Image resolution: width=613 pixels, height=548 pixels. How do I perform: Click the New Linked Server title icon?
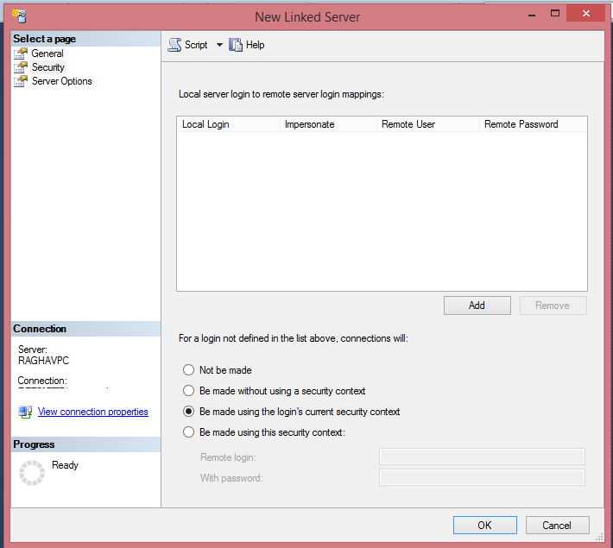(x=19, y=16)
